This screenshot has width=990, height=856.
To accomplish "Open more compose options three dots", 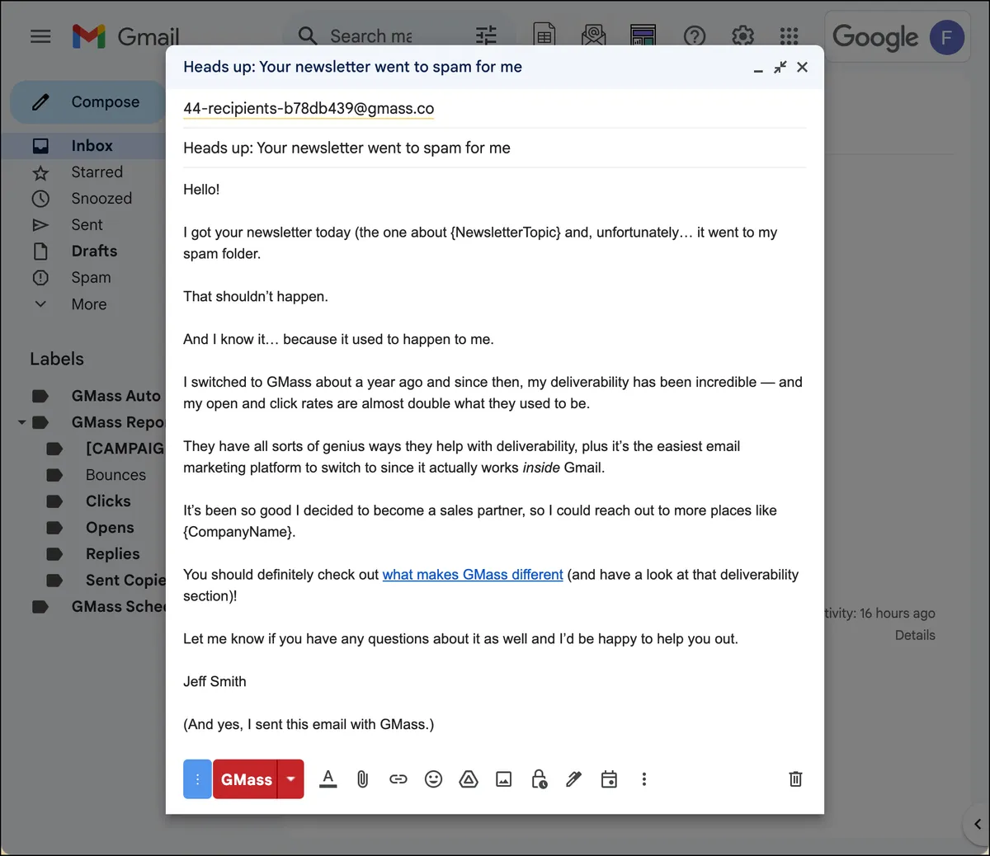I will point(644,779).
